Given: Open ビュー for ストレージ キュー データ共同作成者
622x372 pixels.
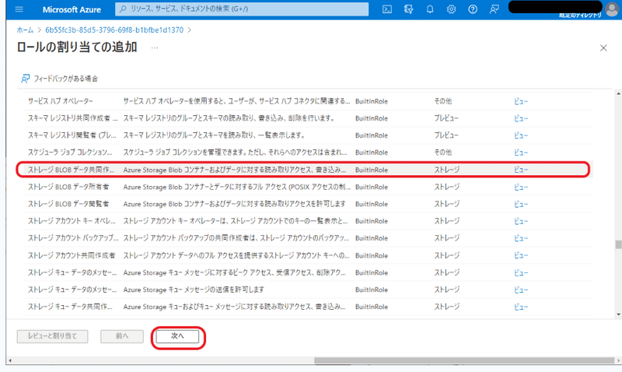Looking at the screenshot, I should [x=521, y=307].
